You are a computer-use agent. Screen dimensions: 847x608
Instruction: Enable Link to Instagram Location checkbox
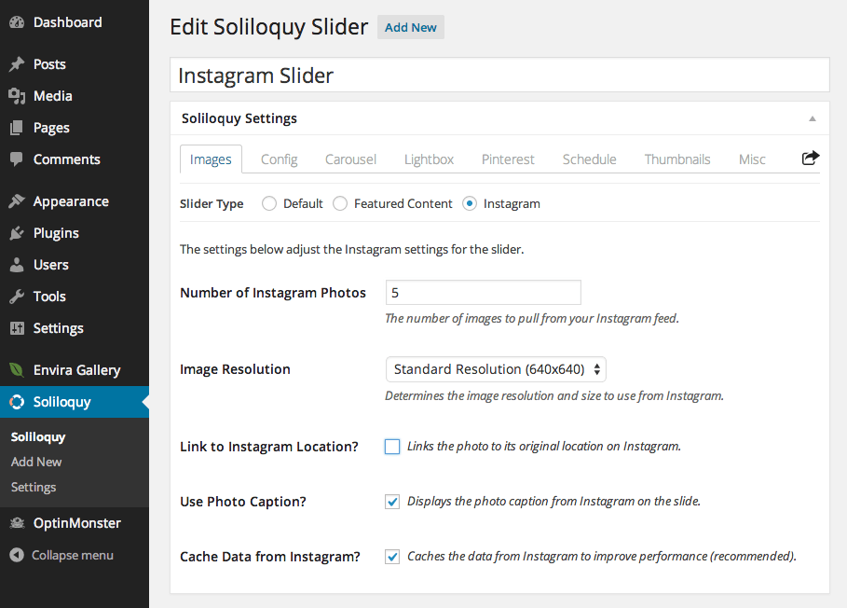click(x=392, y=447)
